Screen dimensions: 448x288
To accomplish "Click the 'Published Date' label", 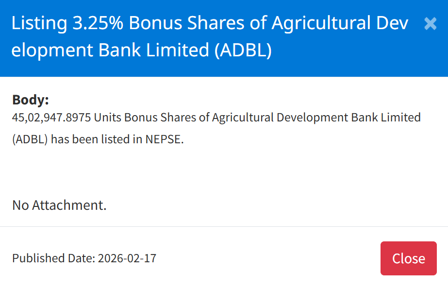I will coord(54,258).
